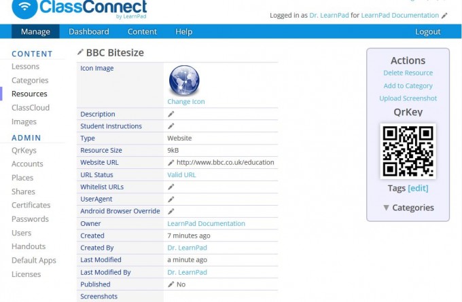Click LearnPad Documentation link in header
Screen dimensions: 462x302
399,16
